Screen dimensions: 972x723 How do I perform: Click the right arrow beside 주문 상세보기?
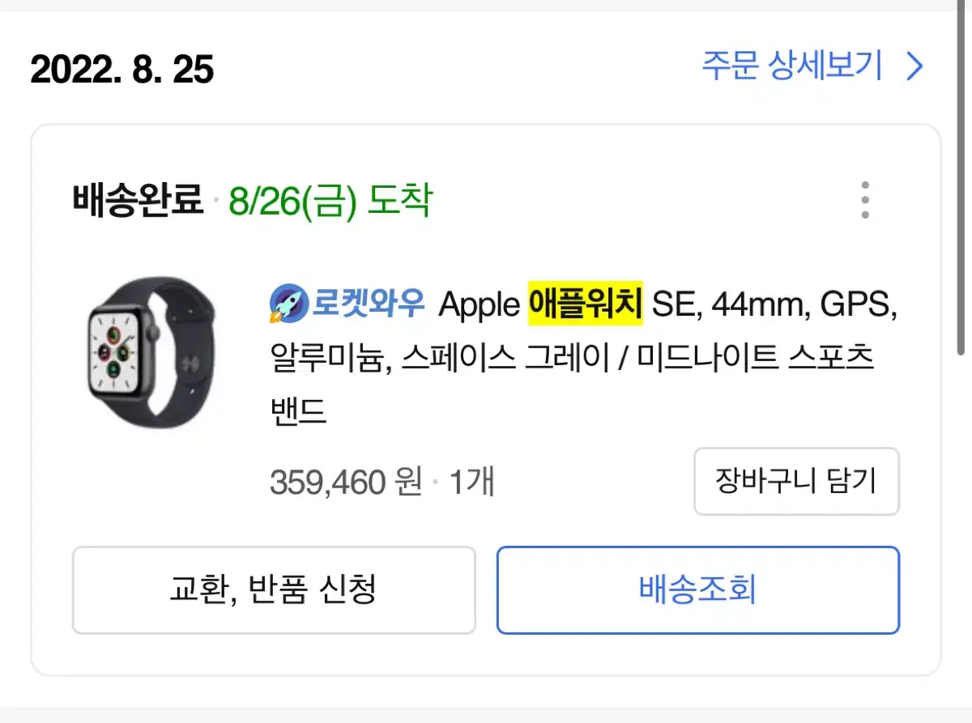click(x=914, y=66)
